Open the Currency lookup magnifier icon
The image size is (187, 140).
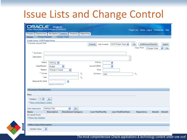pyautogui.click(x=135, y=74)
